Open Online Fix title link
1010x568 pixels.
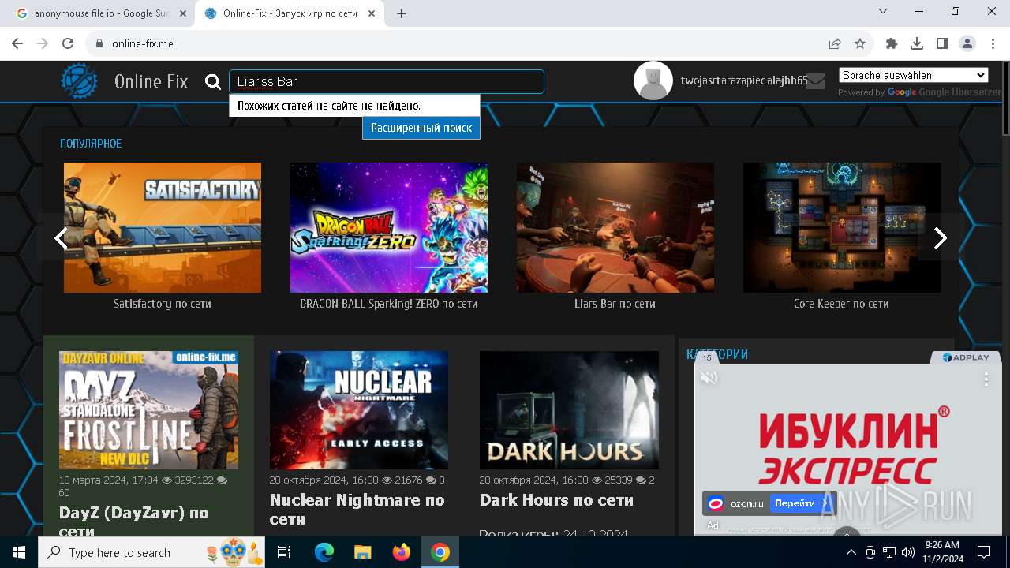tap(151, 81)
